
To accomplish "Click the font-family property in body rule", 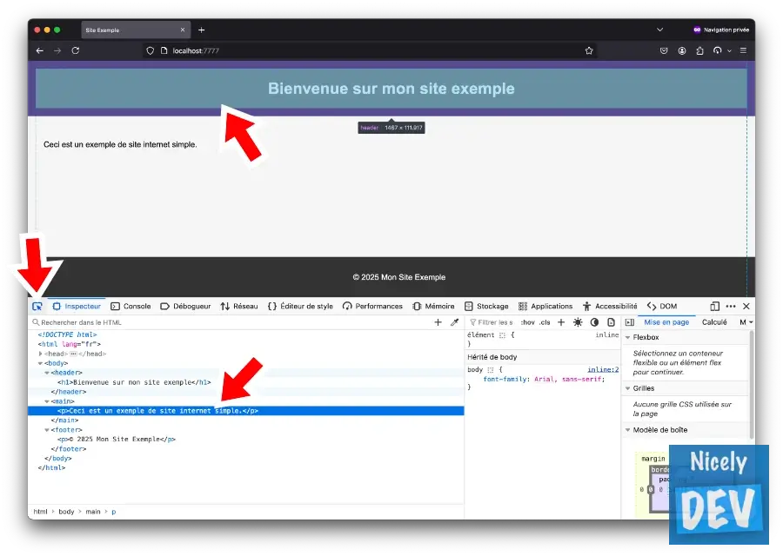I will (505, 379).
